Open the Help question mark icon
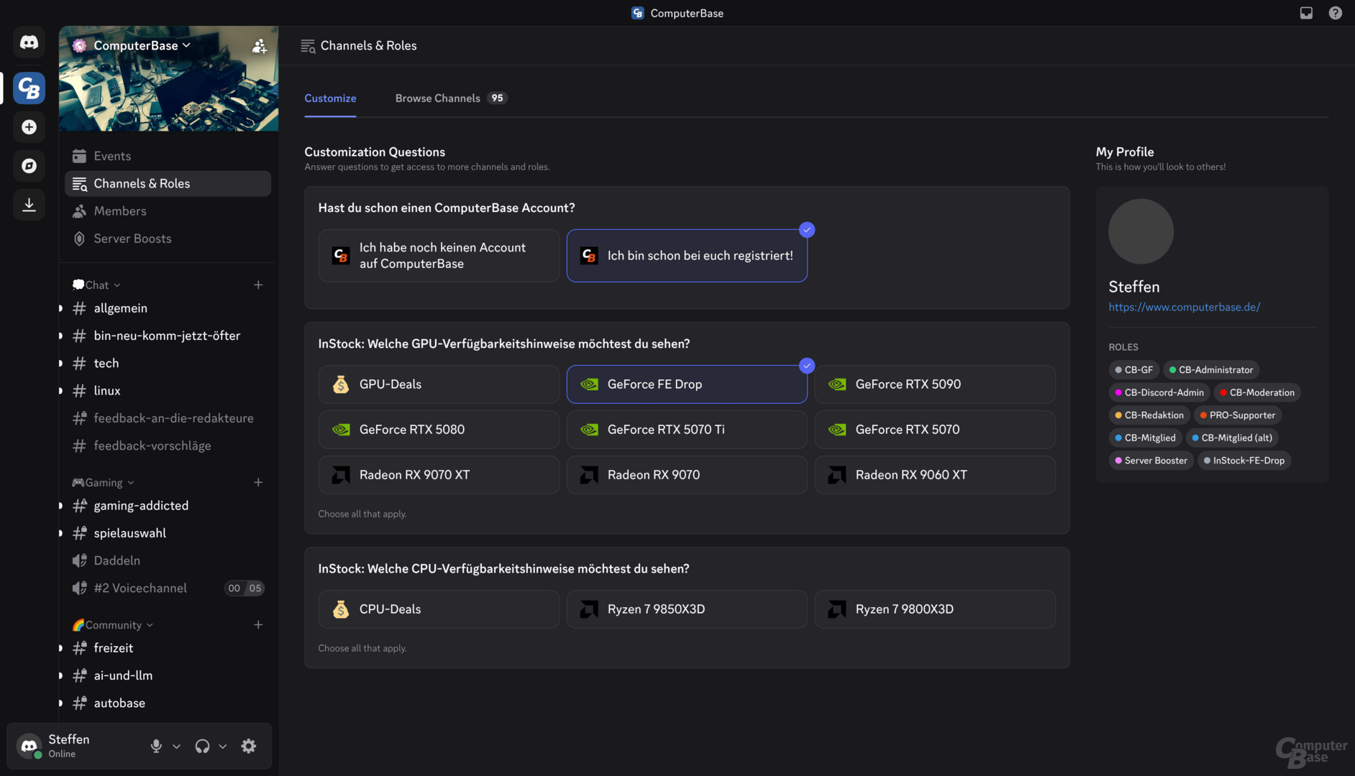Image resolution: width=1355 pixels, height=776 pixels. click(x=1336, y=12)
